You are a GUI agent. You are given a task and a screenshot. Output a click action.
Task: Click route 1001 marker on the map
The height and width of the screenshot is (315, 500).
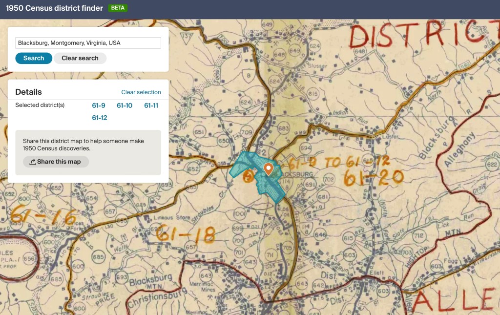click(x=239, y=214)
